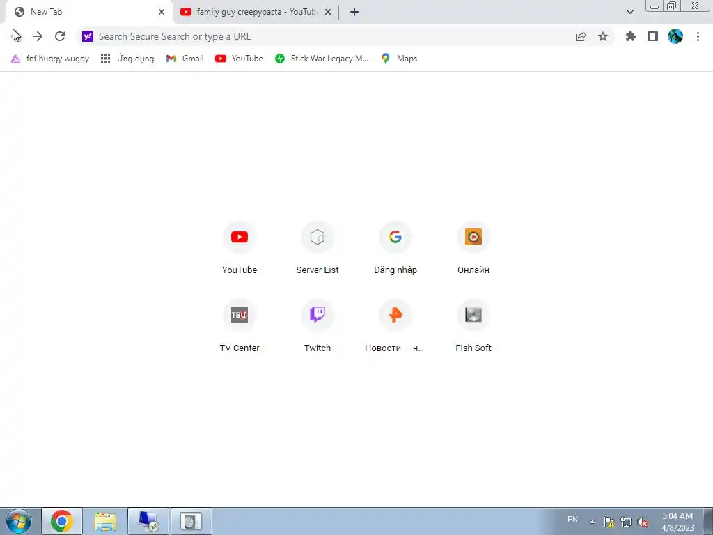The width and height of the screenshot is (713, 535).
Task: Click the Yahoo search engine icon in address bar
Action: coord(88,36)
